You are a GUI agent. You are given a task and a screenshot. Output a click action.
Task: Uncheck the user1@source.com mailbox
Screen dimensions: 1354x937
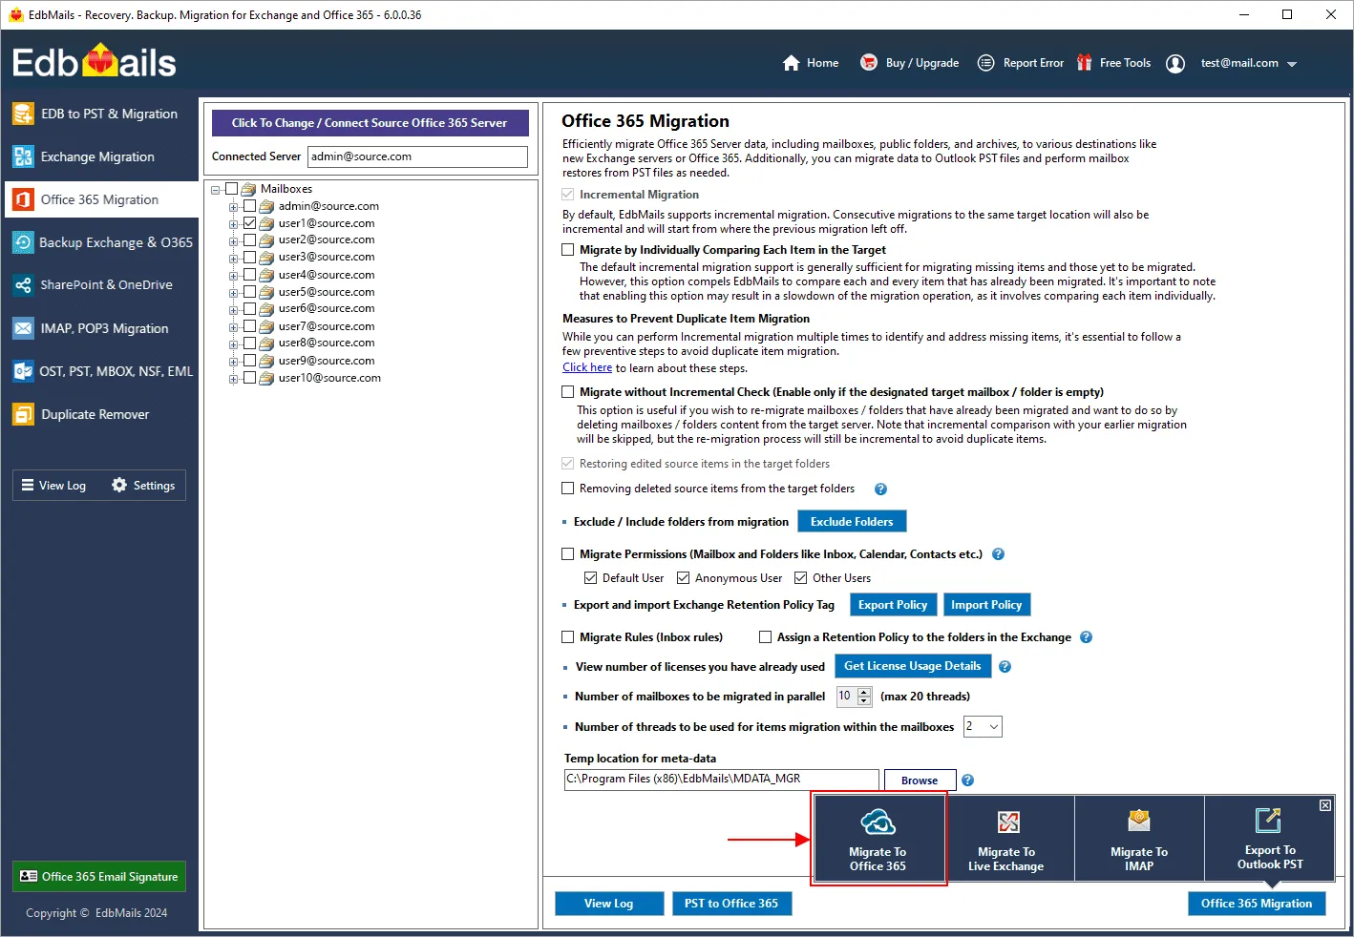click(250, 222)
